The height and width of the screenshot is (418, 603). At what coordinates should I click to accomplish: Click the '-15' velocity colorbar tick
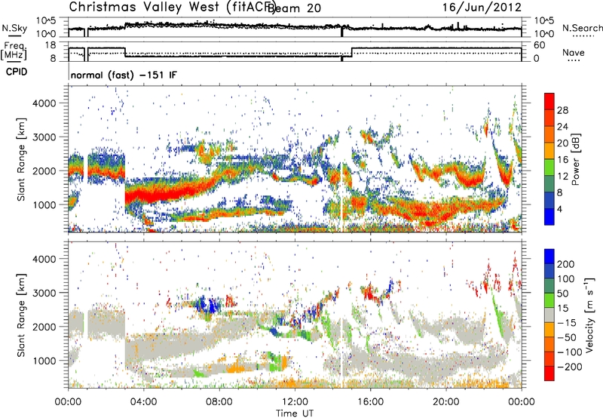[x=567, y=322]
